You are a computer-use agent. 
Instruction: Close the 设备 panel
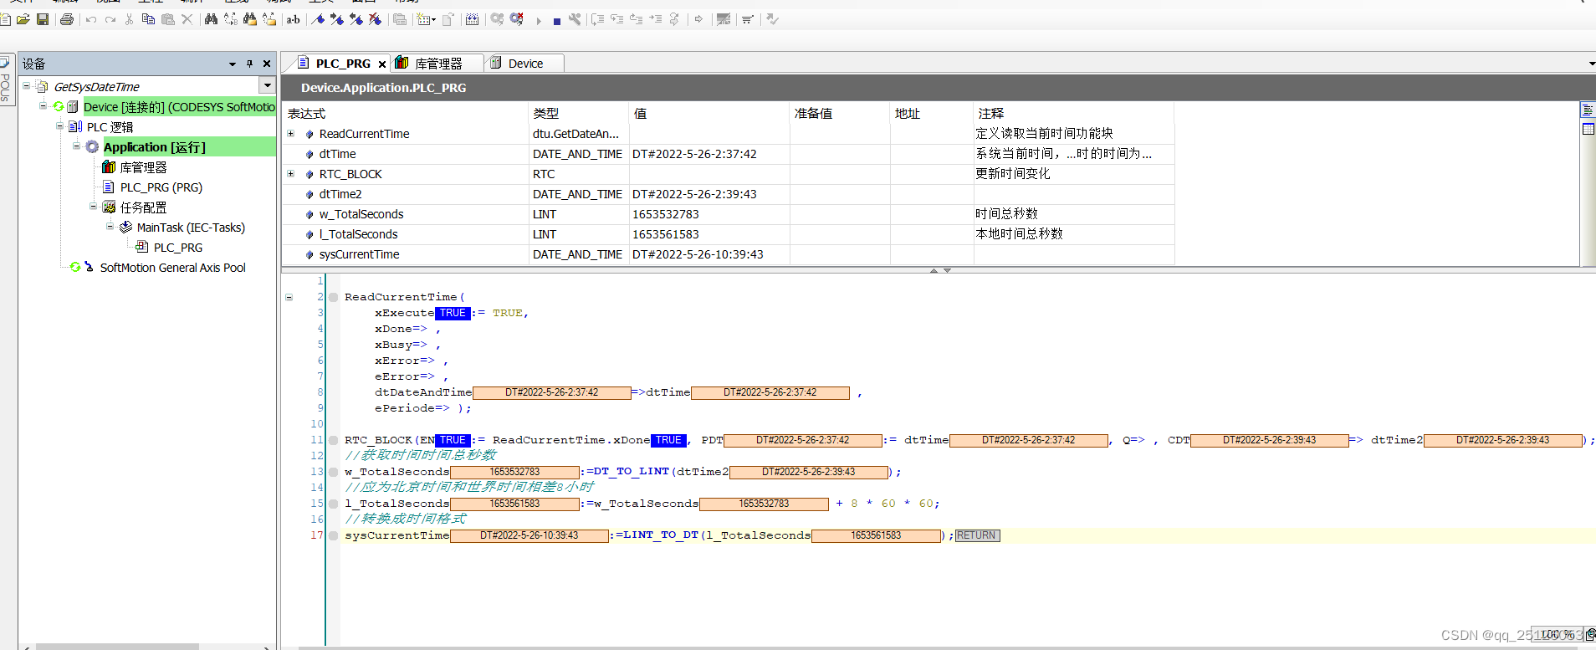point(267,64)
